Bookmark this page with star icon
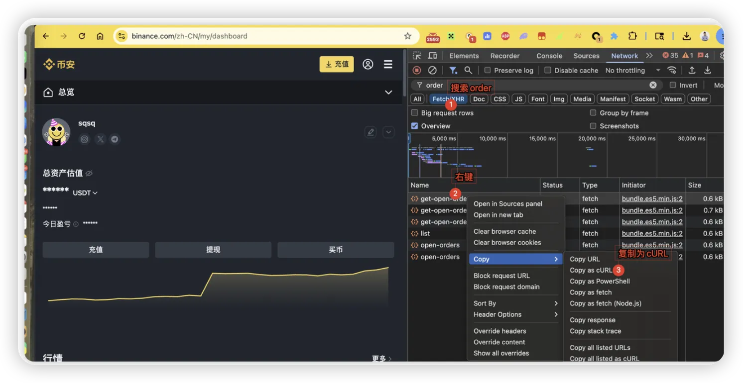Image resolution: width=743 pixels, height=383 pixels. coord(407,36)
